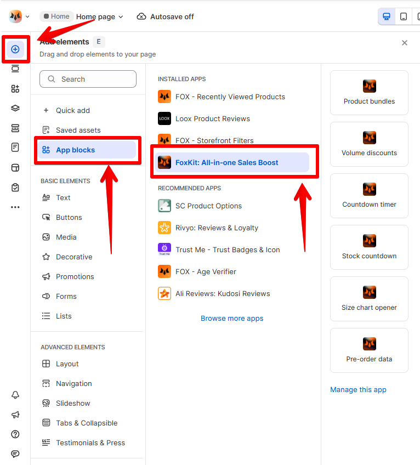Viewport: 420px width, 465px height.
Task: Open notifications bell icon
Action: point(15,395)
